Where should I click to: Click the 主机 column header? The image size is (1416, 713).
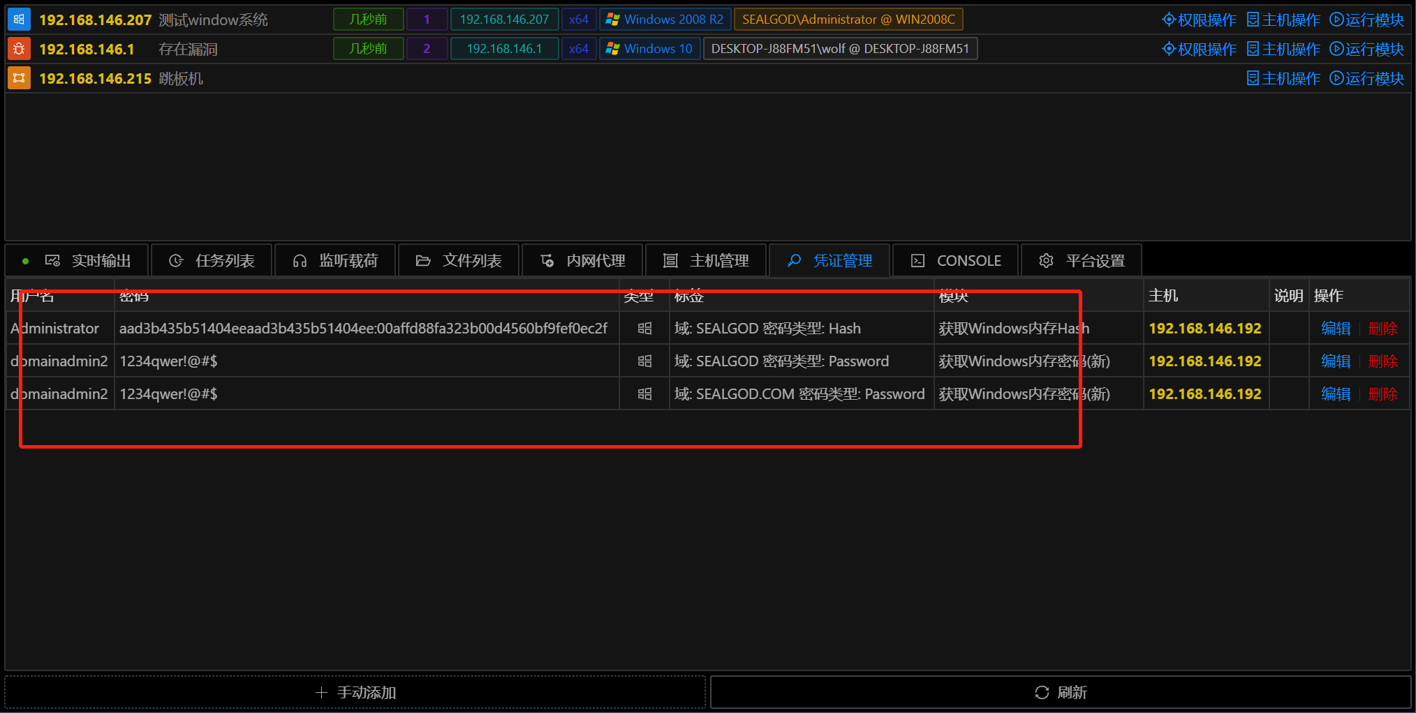(1206, 296)
